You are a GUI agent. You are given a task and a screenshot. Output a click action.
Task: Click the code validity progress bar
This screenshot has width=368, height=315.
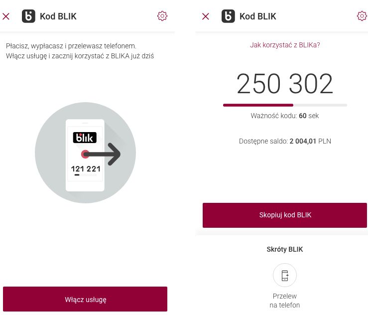pos(285,105)
